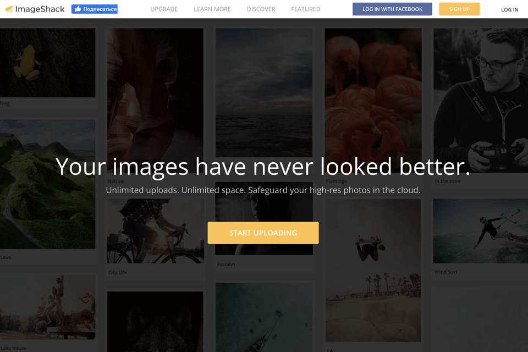Screen dimensions: 528x352
Task: Click the START UPLOADING button
Action: click(x=263, y=233)
